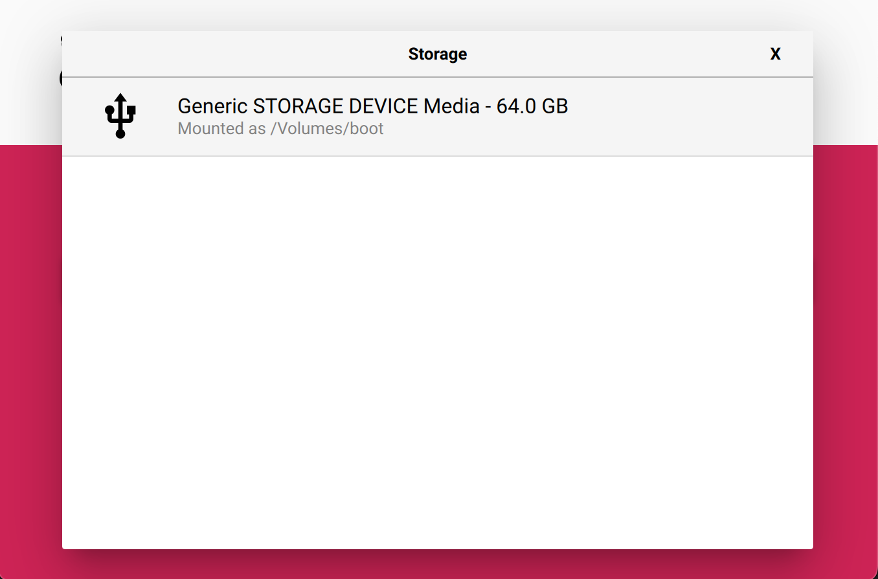This screenshot has height=579, width=878.
Task: Choose the 64.0 GB storage device row
Action: [x=438, y=117]
